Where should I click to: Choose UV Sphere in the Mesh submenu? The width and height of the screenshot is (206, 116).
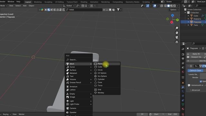(x=107, y=73)
